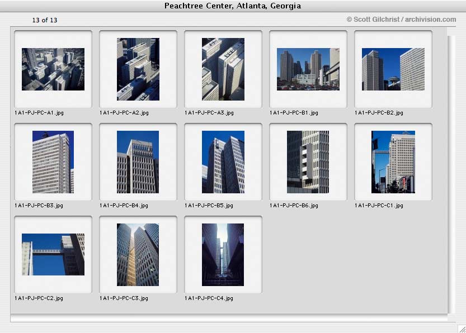Image resolution: width=466 pixels, height=333 pixels.
Task: Click thumbnail 1A1-PJ-PC-C2.jpg skybridge photo
Action: tap(53, 254)
